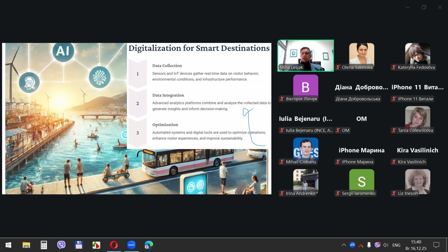Open the ENG language switcher
This screenshot has width=448, height=252.
coord(396,245)
